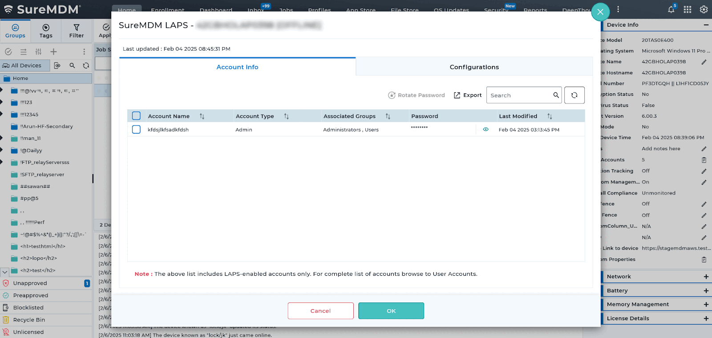The image size is (712, 338).
Task: Select All Devices
Action: click(26, 65)
